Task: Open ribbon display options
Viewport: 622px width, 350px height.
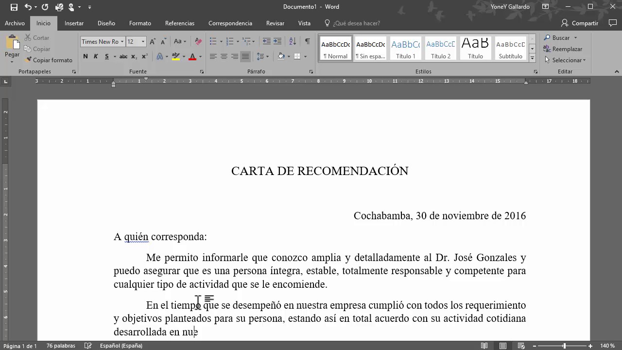Action: 546,7
